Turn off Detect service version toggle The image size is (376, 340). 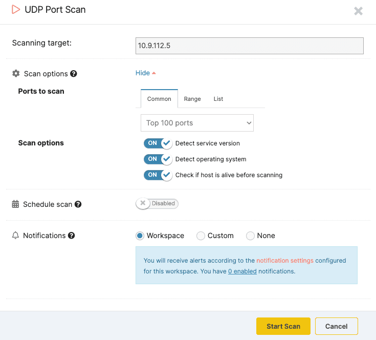tap(158, 143)
